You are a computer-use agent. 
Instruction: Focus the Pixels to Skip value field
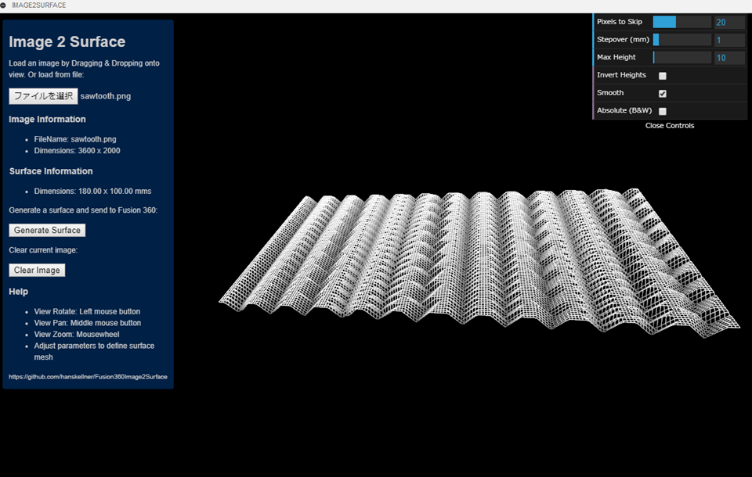click(x=729, y=22)
